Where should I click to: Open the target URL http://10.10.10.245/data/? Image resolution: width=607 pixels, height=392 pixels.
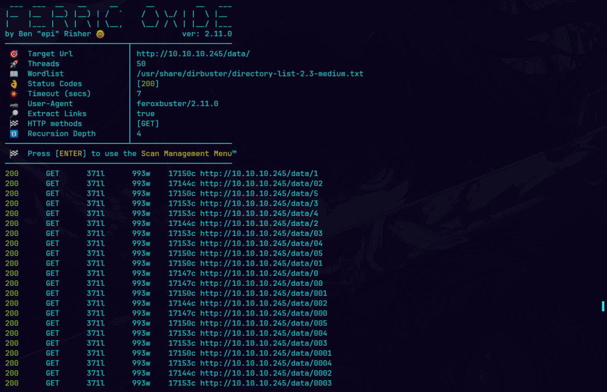[193, 54]
